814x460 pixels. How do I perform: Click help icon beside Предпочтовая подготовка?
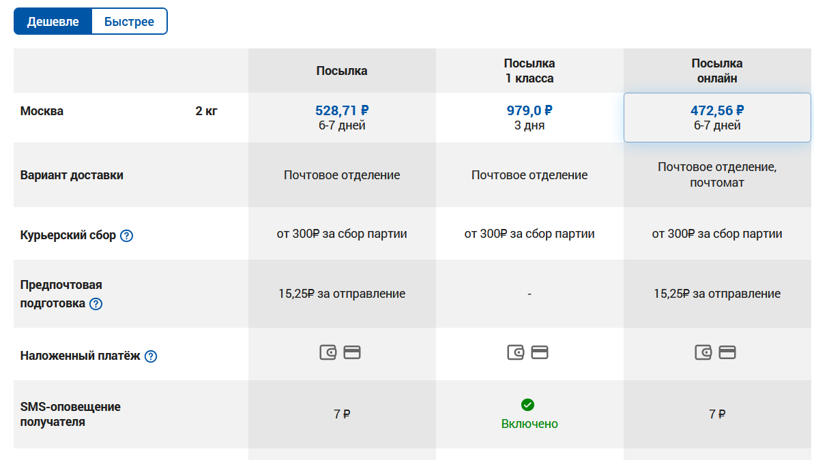[96, 304]
